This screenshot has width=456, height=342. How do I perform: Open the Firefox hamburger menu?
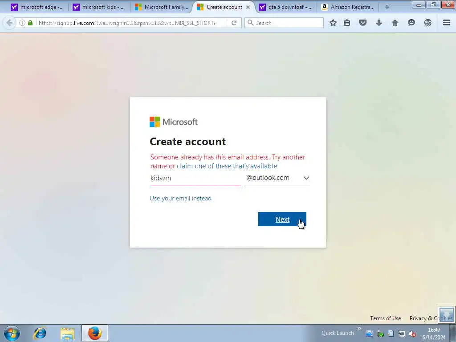[447, 23]
